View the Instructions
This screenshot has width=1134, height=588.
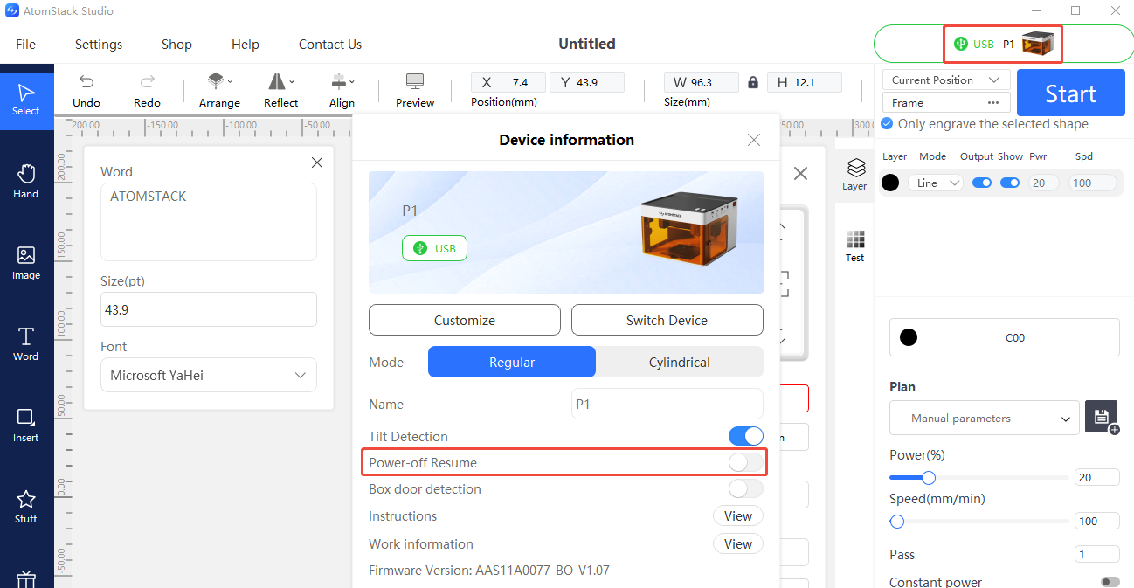738,516
